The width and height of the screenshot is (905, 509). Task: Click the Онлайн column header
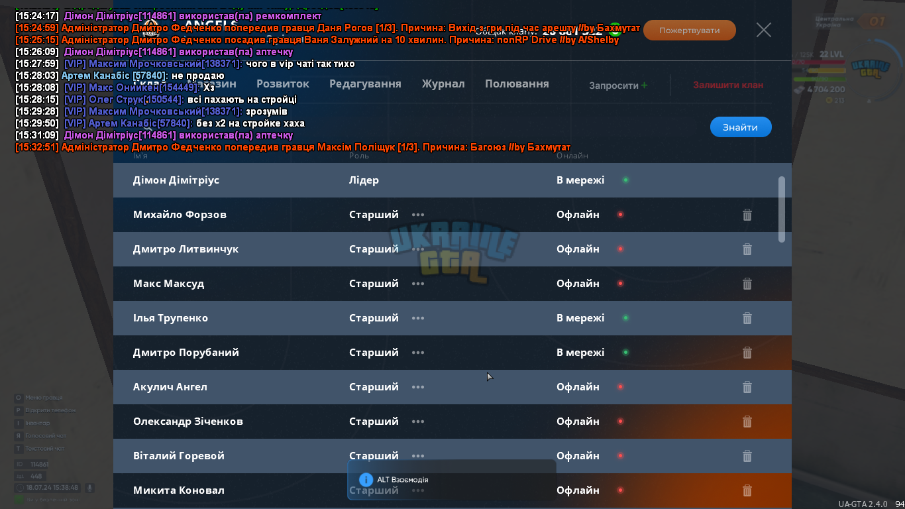pyautogui.click(x=572, y=156)
